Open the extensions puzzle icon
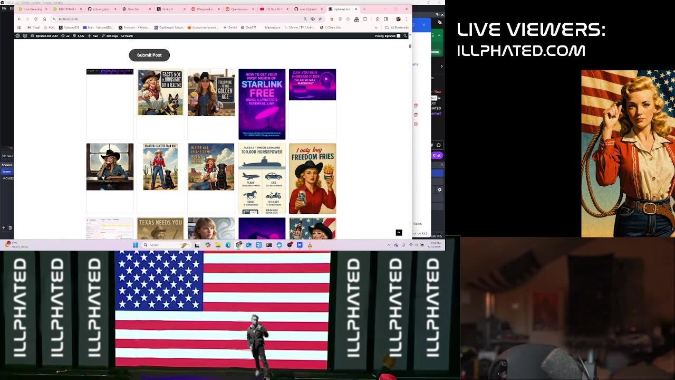The image size is (675, 380). 365,19
